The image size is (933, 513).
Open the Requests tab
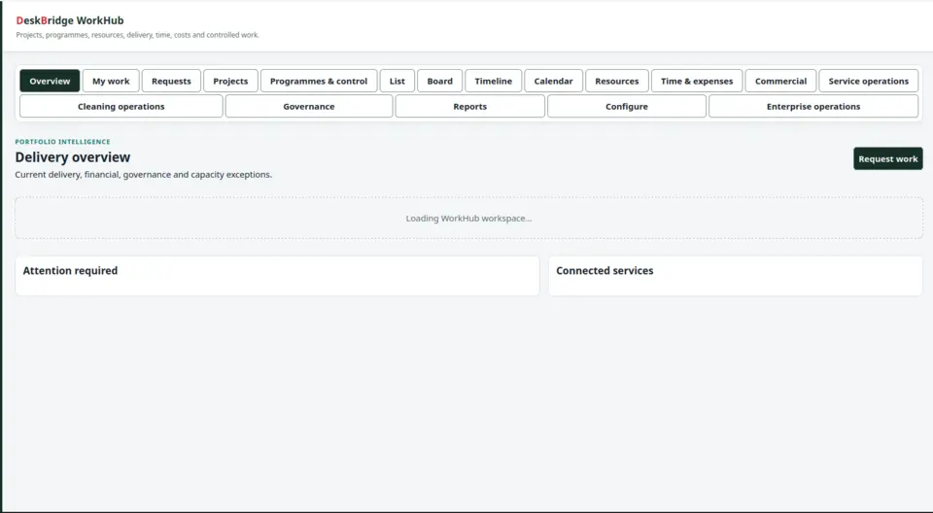coord(171,81)
